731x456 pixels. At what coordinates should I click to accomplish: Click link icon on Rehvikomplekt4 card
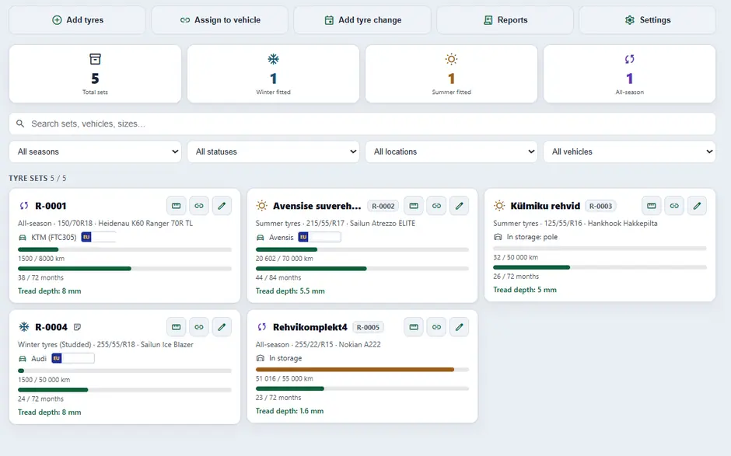(436, 327)
